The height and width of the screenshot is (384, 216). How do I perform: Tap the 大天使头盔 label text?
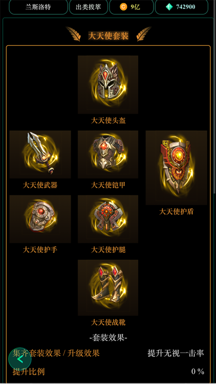click(108, 120)
